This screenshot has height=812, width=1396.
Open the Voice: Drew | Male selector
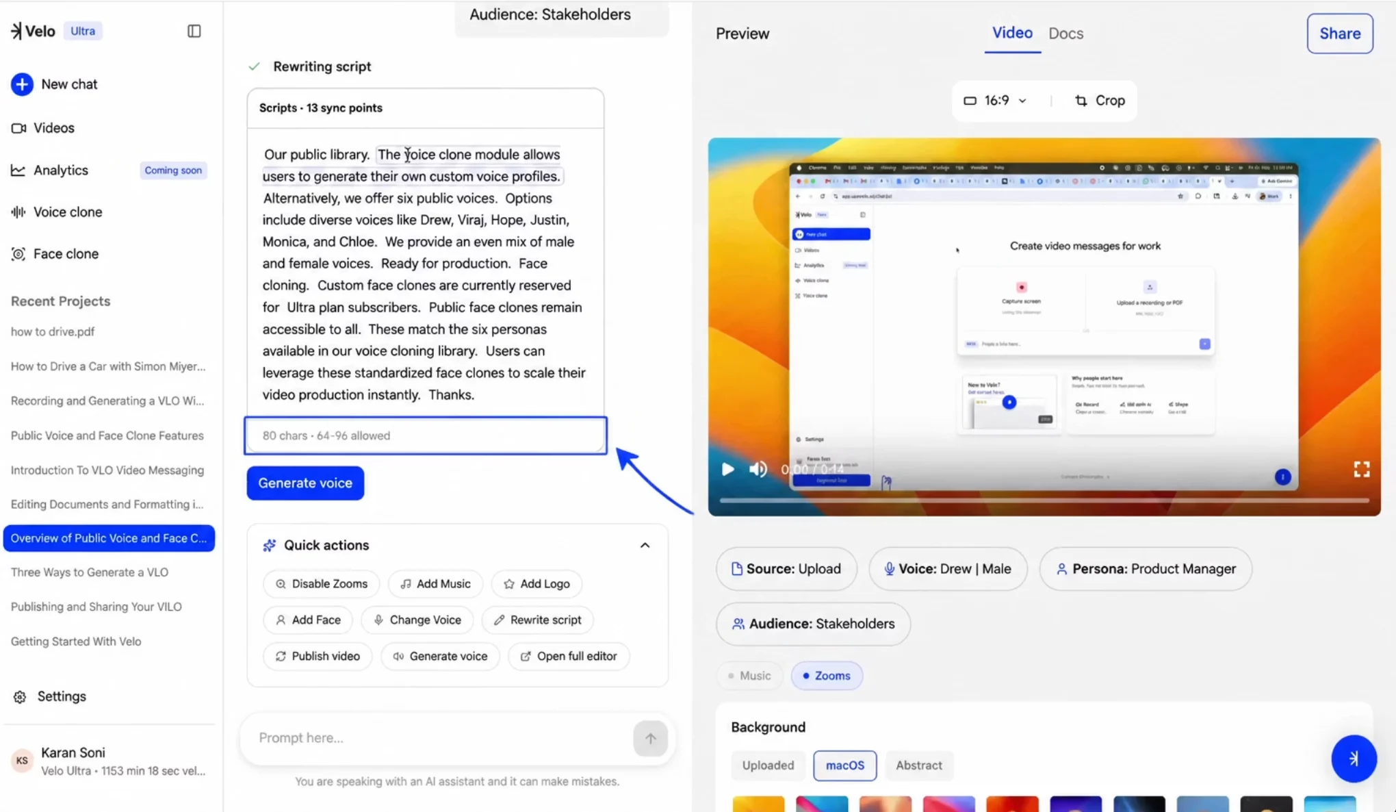pos(948,569)
